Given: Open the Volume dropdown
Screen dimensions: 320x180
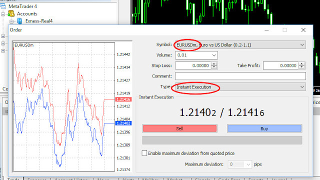Looking at the screenshot, I should 214,55.
